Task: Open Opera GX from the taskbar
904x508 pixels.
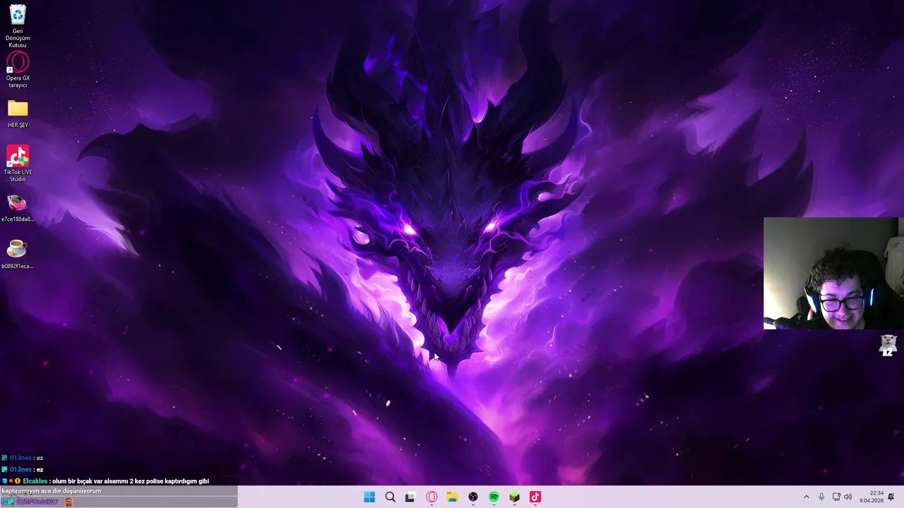Action: (432, 497)
